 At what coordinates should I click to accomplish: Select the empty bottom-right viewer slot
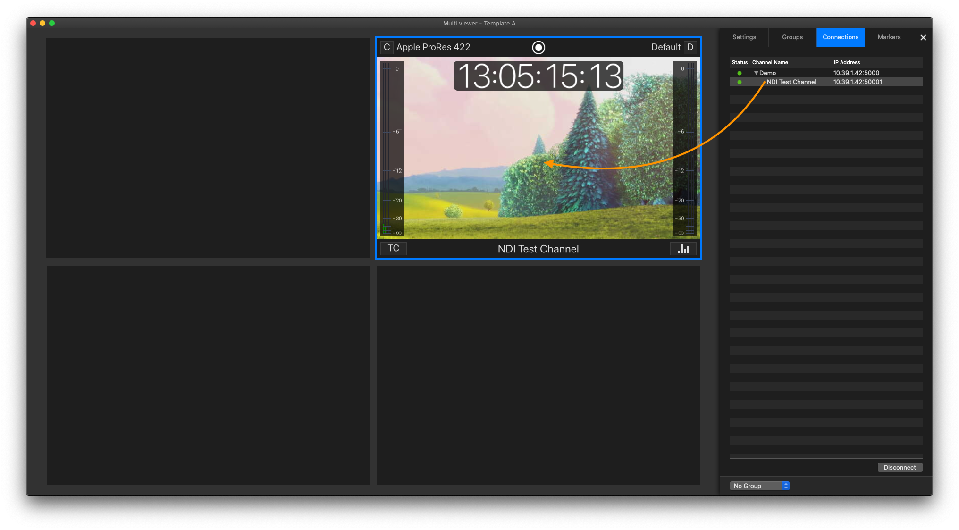538,375
